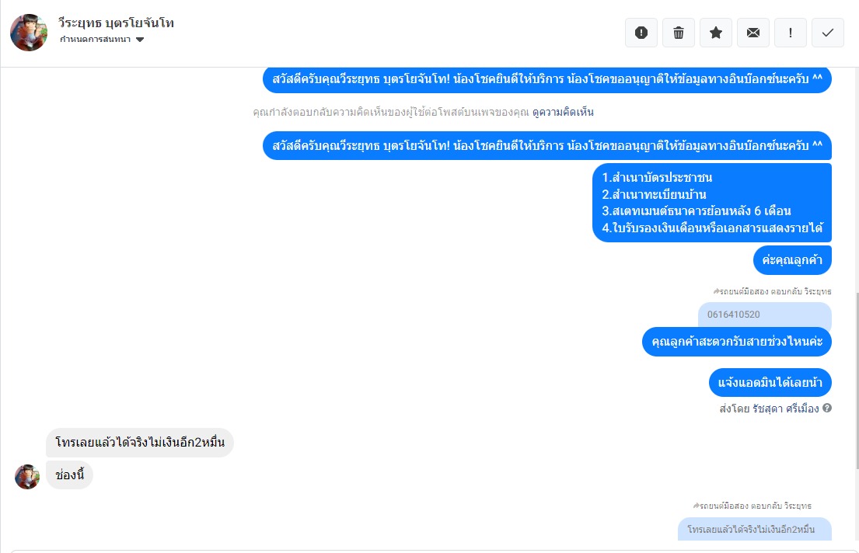The image size is (859, 553).
Task: Click the small avatar beside ช่องนี้ message
Action: coord(27,476)
